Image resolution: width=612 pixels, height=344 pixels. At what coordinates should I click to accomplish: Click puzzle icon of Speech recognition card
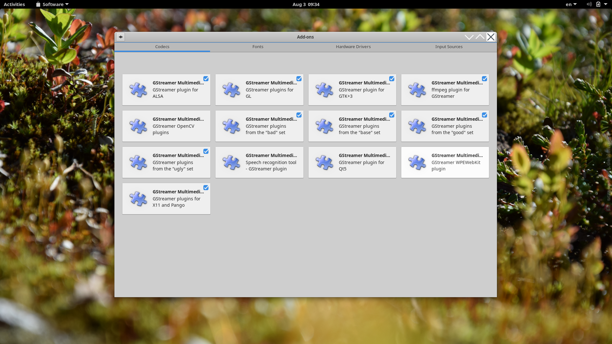point(231,162)
